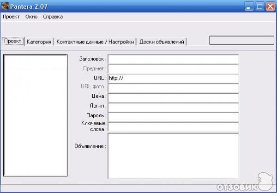Focus the Пароль input field
277x193 pixels.
click(173, 117)
